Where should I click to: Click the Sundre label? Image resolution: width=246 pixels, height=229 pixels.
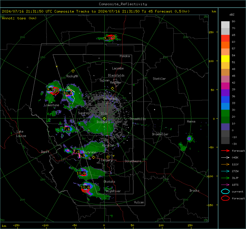pyautogui.click(x=83, y=113)
